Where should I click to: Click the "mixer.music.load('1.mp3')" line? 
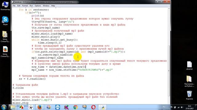[32, 100]
